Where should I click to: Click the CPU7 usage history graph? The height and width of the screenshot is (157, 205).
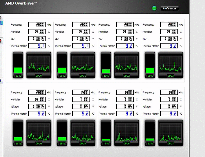[171, 133]
